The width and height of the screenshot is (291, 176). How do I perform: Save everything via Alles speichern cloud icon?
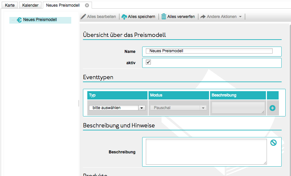point(124,17)
